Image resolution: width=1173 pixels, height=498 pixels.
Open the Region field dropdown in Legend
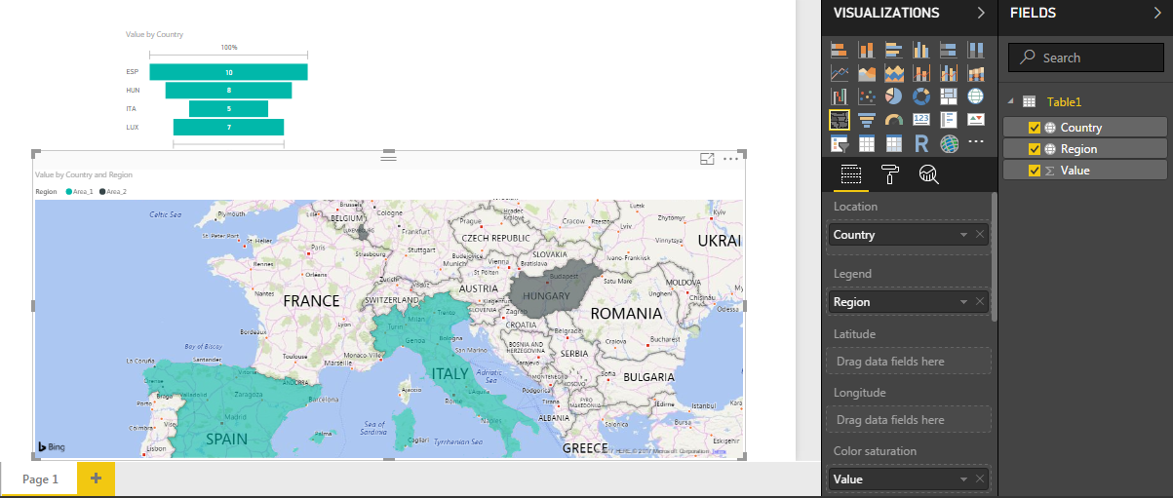pos(964,302)
